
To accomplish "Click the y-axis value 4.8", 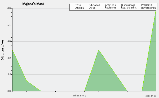I will coord(9,41).
